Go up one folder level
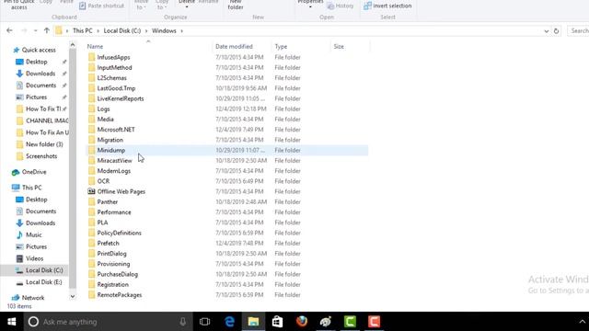Image resolution: width=589 pixels, height=331 pixels. 47,30
